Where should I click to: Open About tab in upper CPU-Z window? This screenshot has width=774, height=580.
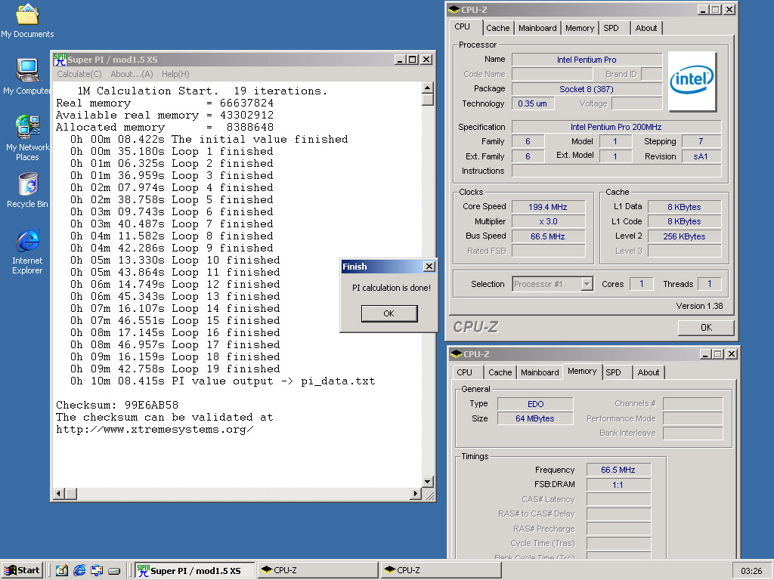click(x=646, y=28)
